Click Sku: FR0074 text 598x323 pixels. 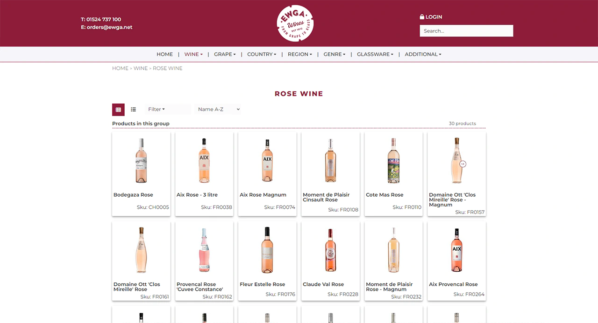[279, 207]
